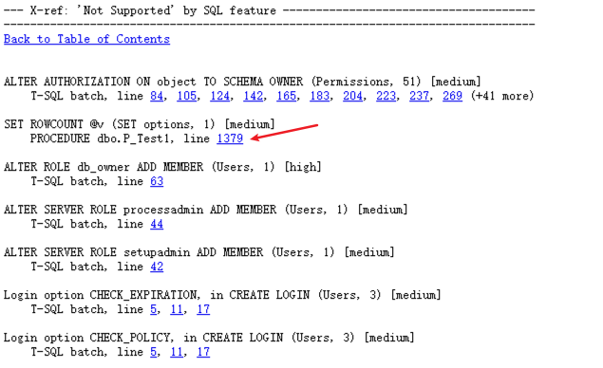Open line 11 link under CHECK_EXPIRATION
603x368 pixels.
pyautogui.click(x=177, y=309)
